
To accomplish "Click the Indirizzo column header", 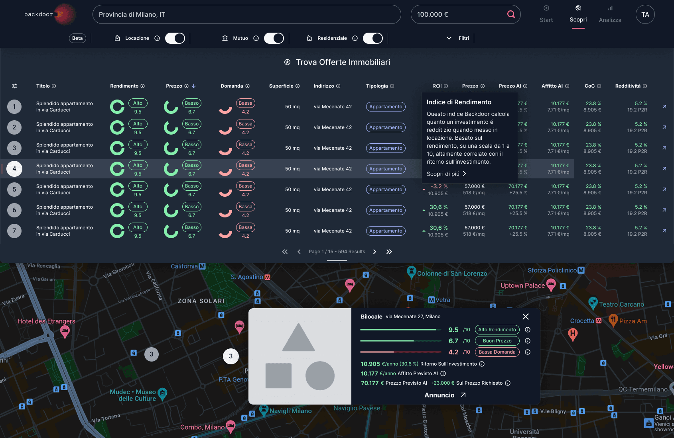I will tap(324, 86).
